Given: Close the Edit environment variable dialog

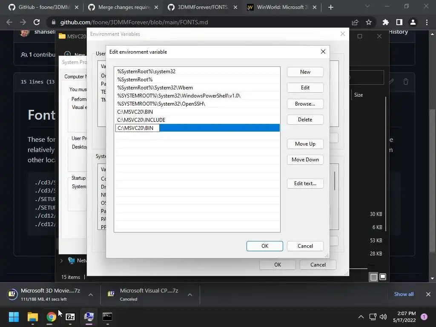Looking at the screenshot, I should point(323,52).
